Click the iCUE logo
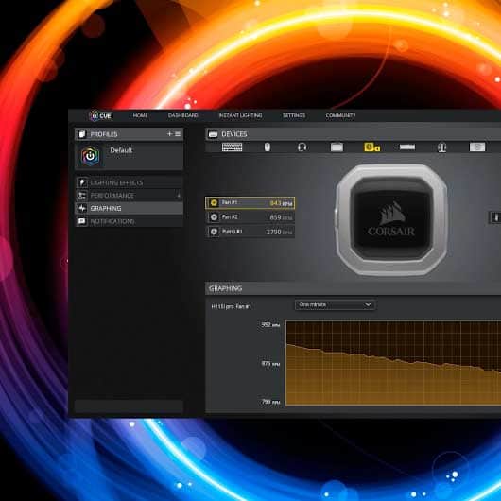Screen dimensions: 501x501 100,115
